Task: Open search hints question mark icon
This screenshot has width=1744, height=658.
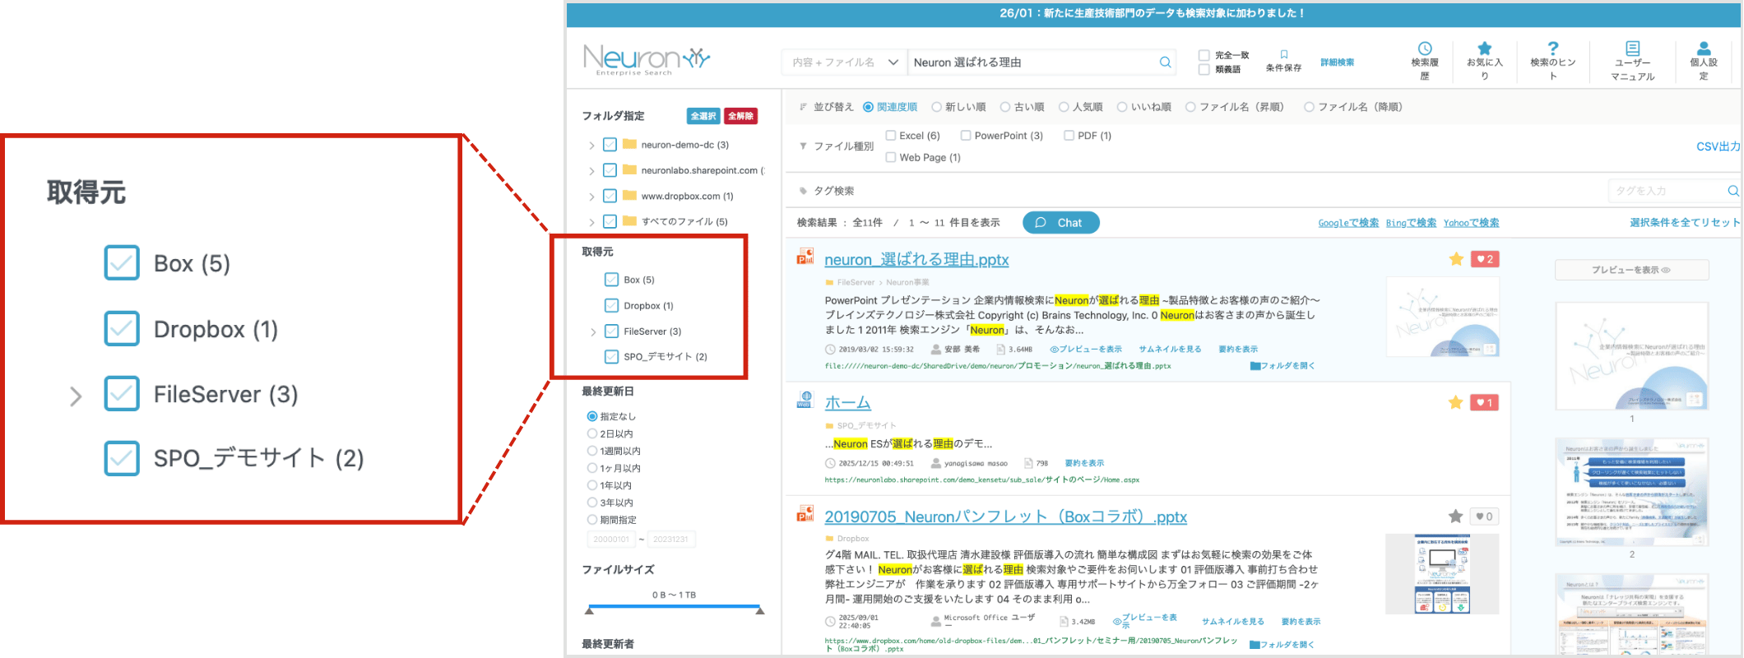Action: coord(1553,49)
